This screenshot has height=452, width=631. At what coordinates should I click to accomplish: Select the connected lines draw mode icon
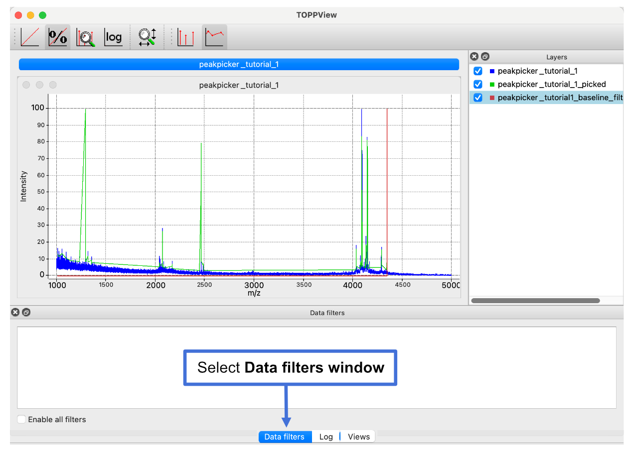tap(215, 37)
